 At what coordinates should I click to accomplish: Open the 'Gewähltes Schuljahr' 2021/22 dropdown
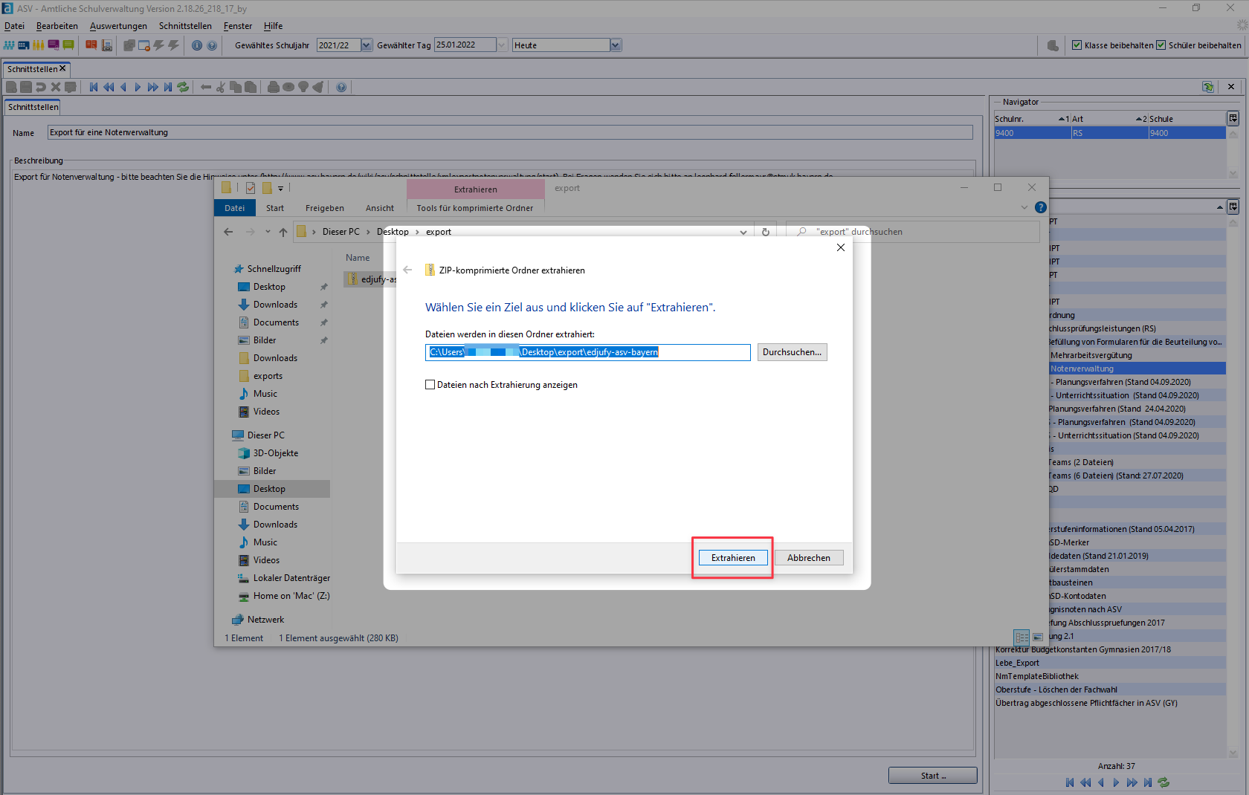367,45
